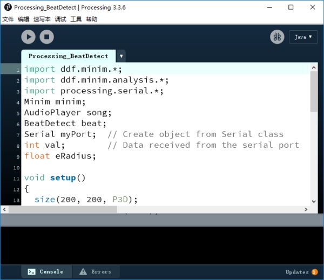This screenshot has height=280, width=324.
Task: Click the Console terminal icon
Action: tap(32, 272)
